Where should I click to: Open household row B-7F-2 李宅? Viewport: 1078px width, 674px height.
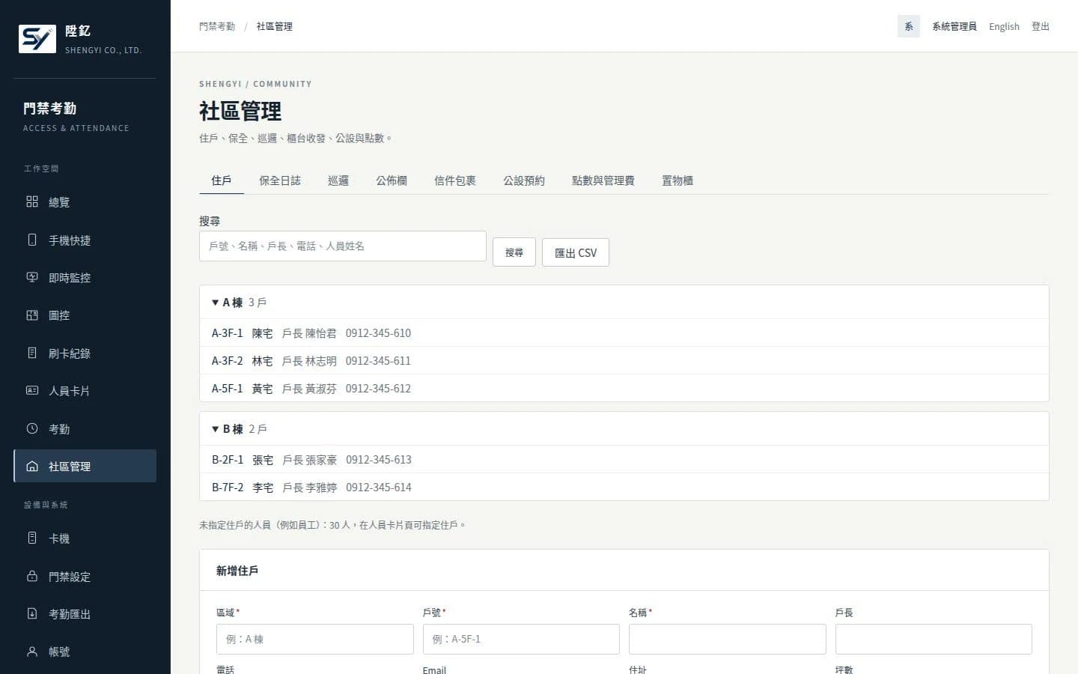[x=624, y=487]
